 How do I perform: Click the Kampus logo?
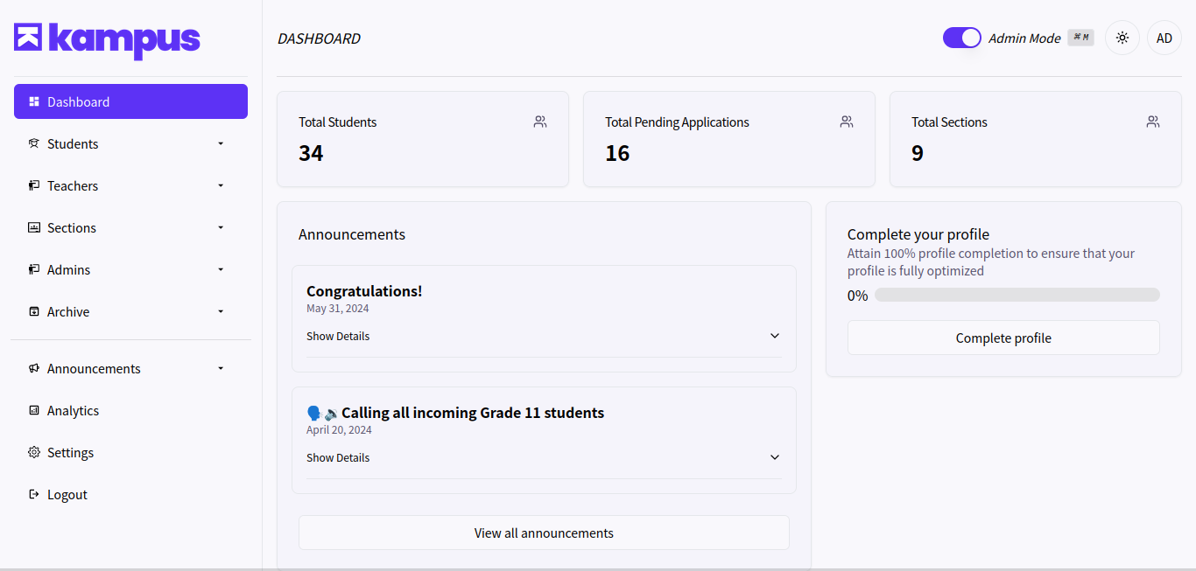pos(107,39)
